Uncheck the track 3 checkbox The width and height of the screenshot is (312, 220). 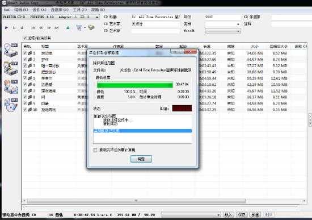pyautogui.click(x=25, y=65)
